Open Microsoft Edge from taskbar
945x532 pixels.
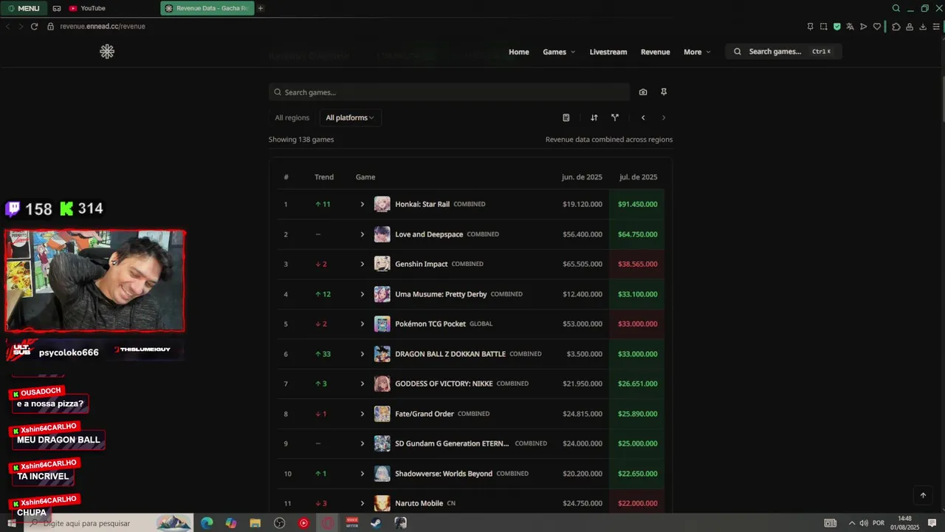(x=207, y=523)
